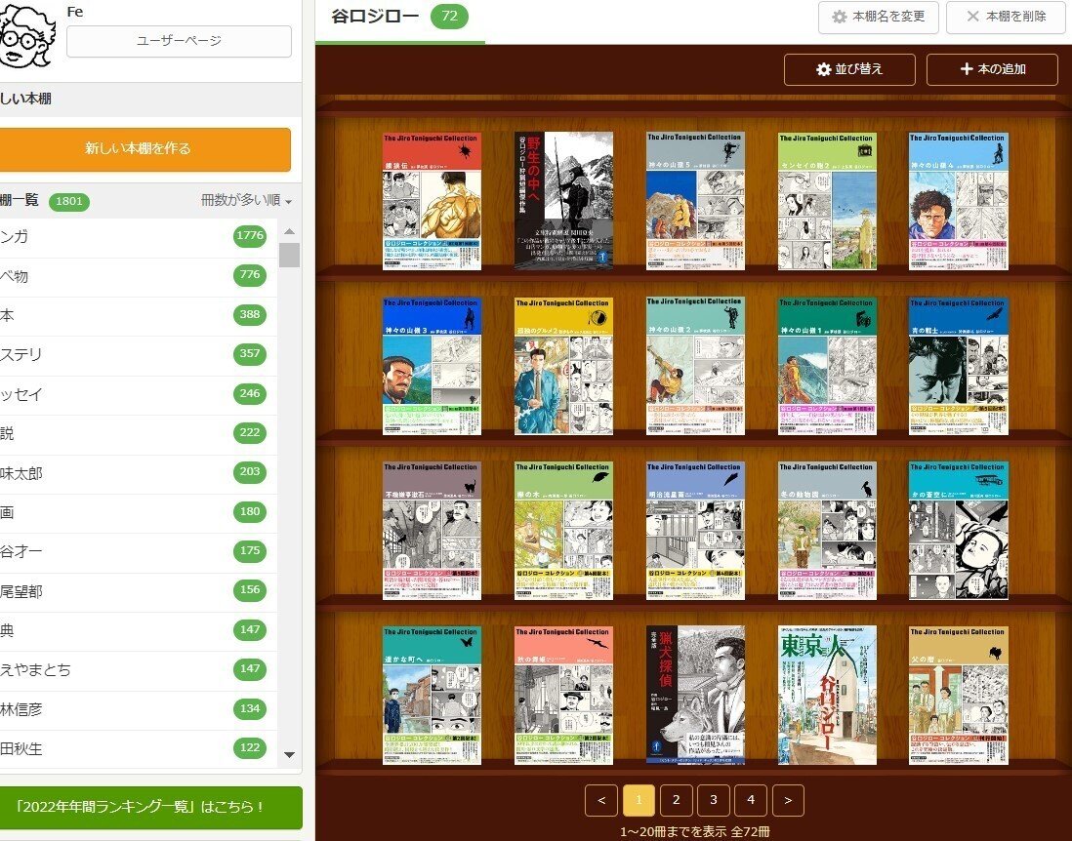Open 神々の山嶺 5 book cover
The image size is (1072, 841).
click(x=695, y=201)
